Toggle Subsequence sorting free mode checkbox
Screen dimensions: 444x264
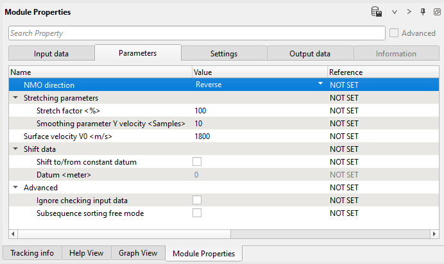(x=197, y=213)
